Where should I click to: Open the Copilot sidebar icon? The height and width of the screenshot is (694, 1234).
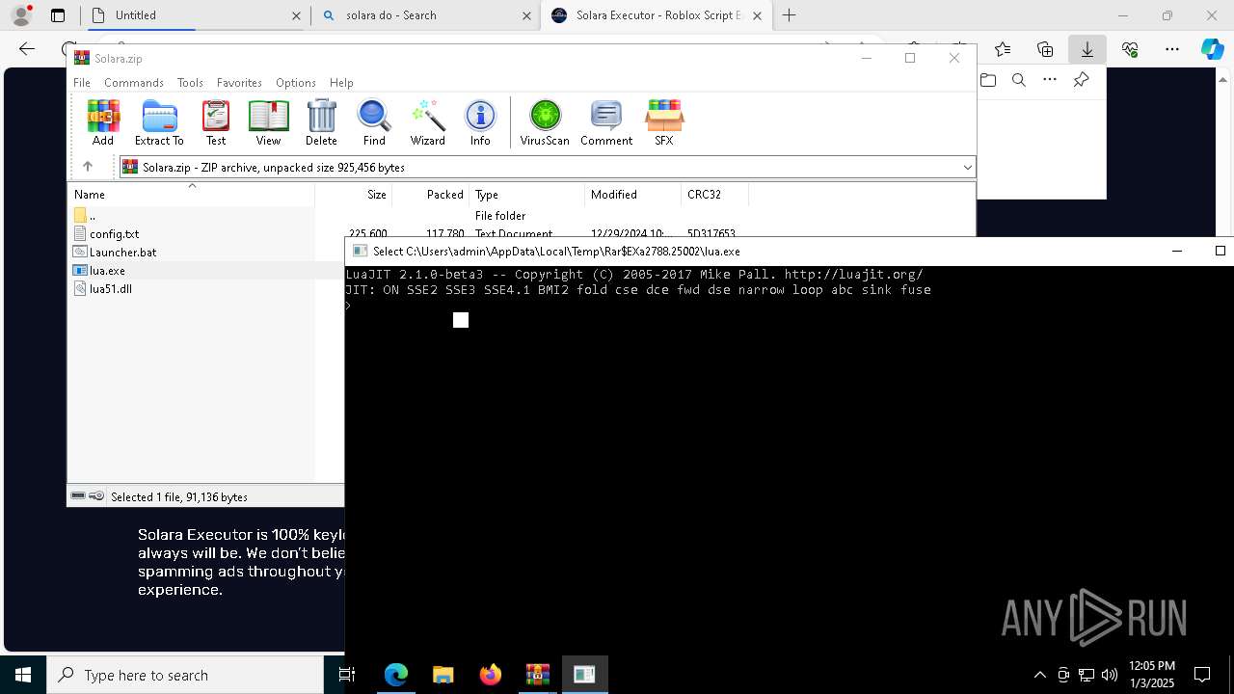(x=1212, y=49)
